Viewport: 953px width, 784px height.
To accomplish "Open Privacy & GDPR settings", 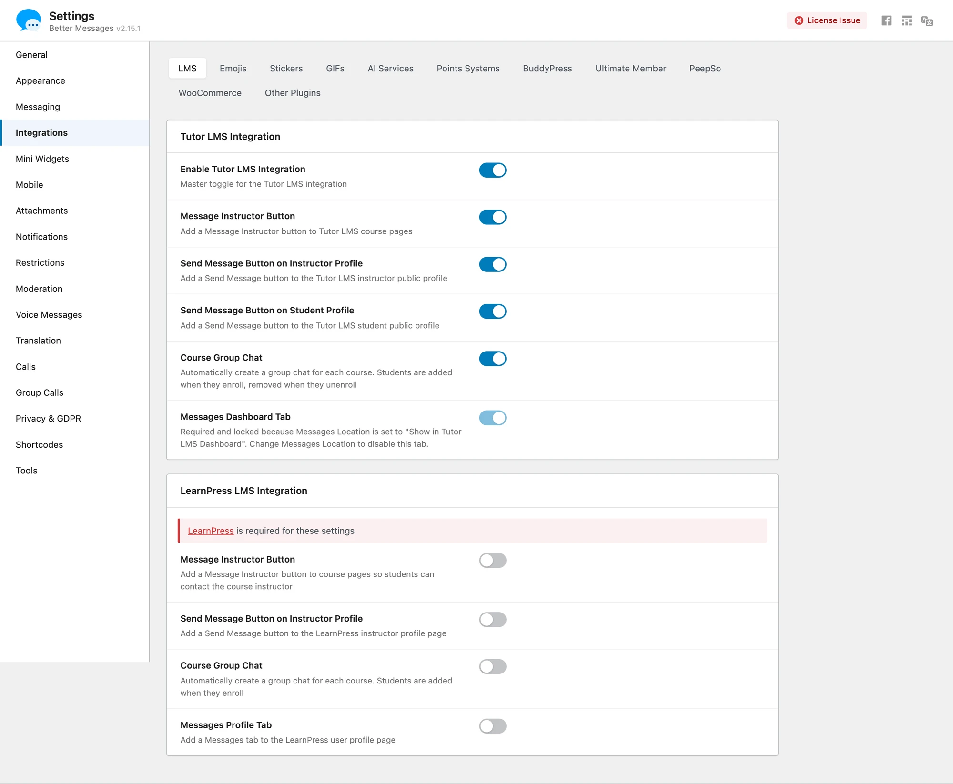I will click(x=75, y=418).
